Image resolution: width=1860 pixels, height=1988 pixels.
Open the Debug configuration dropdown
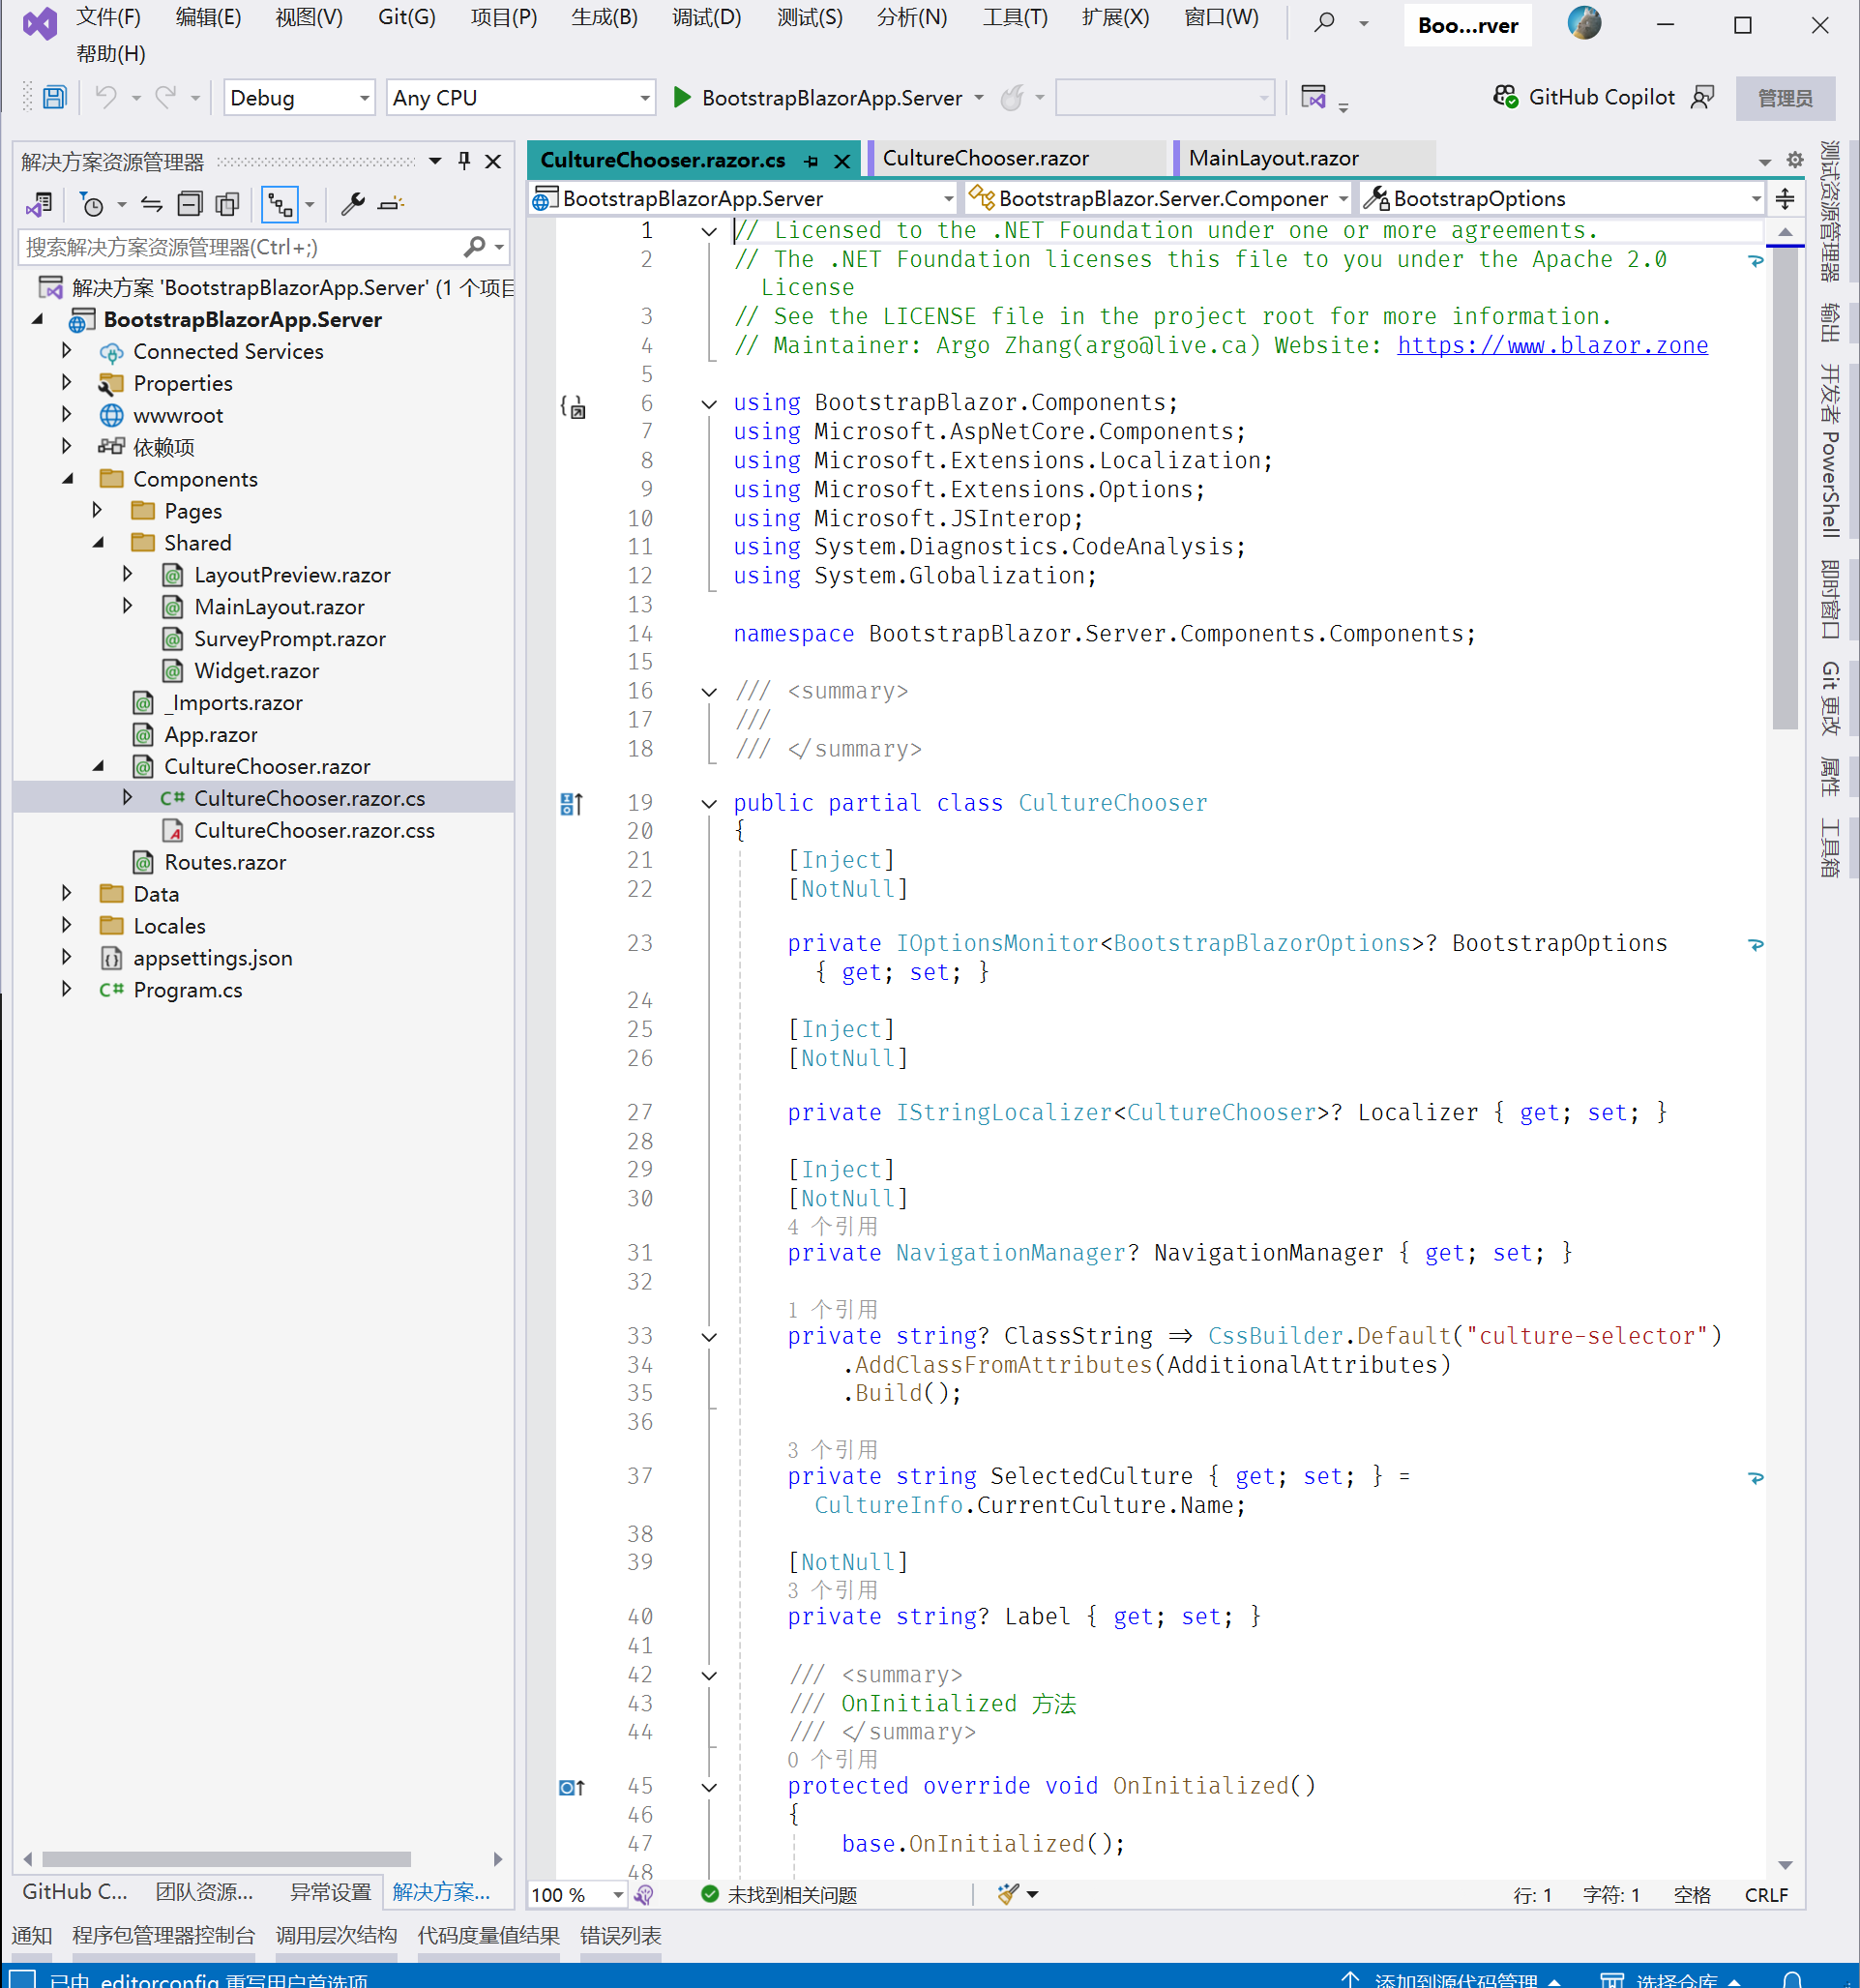364,98
